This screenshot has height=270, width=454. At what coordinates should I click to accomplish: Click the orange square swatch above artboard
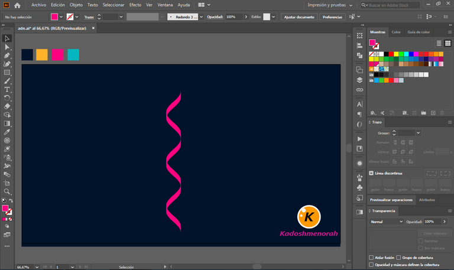click(x=42, y=55)
